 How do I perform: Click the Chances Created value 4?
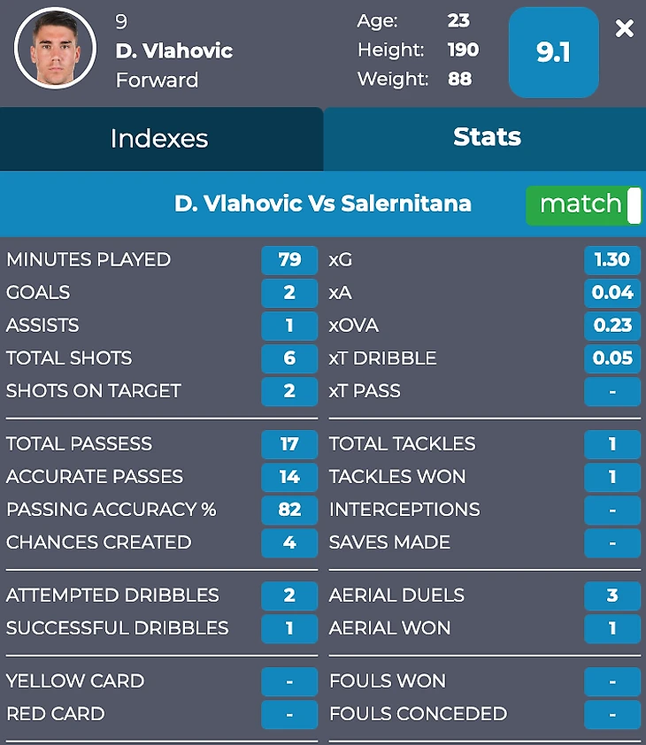pos(289,542)
